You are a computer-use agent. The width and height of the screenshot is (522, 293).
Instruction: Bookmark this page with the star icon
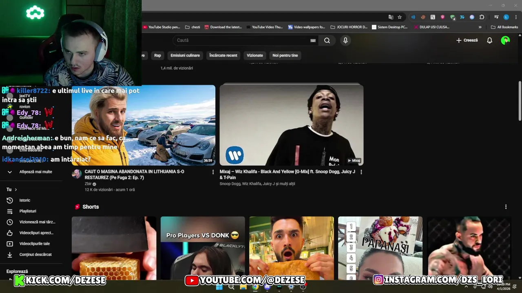(400, 17)
